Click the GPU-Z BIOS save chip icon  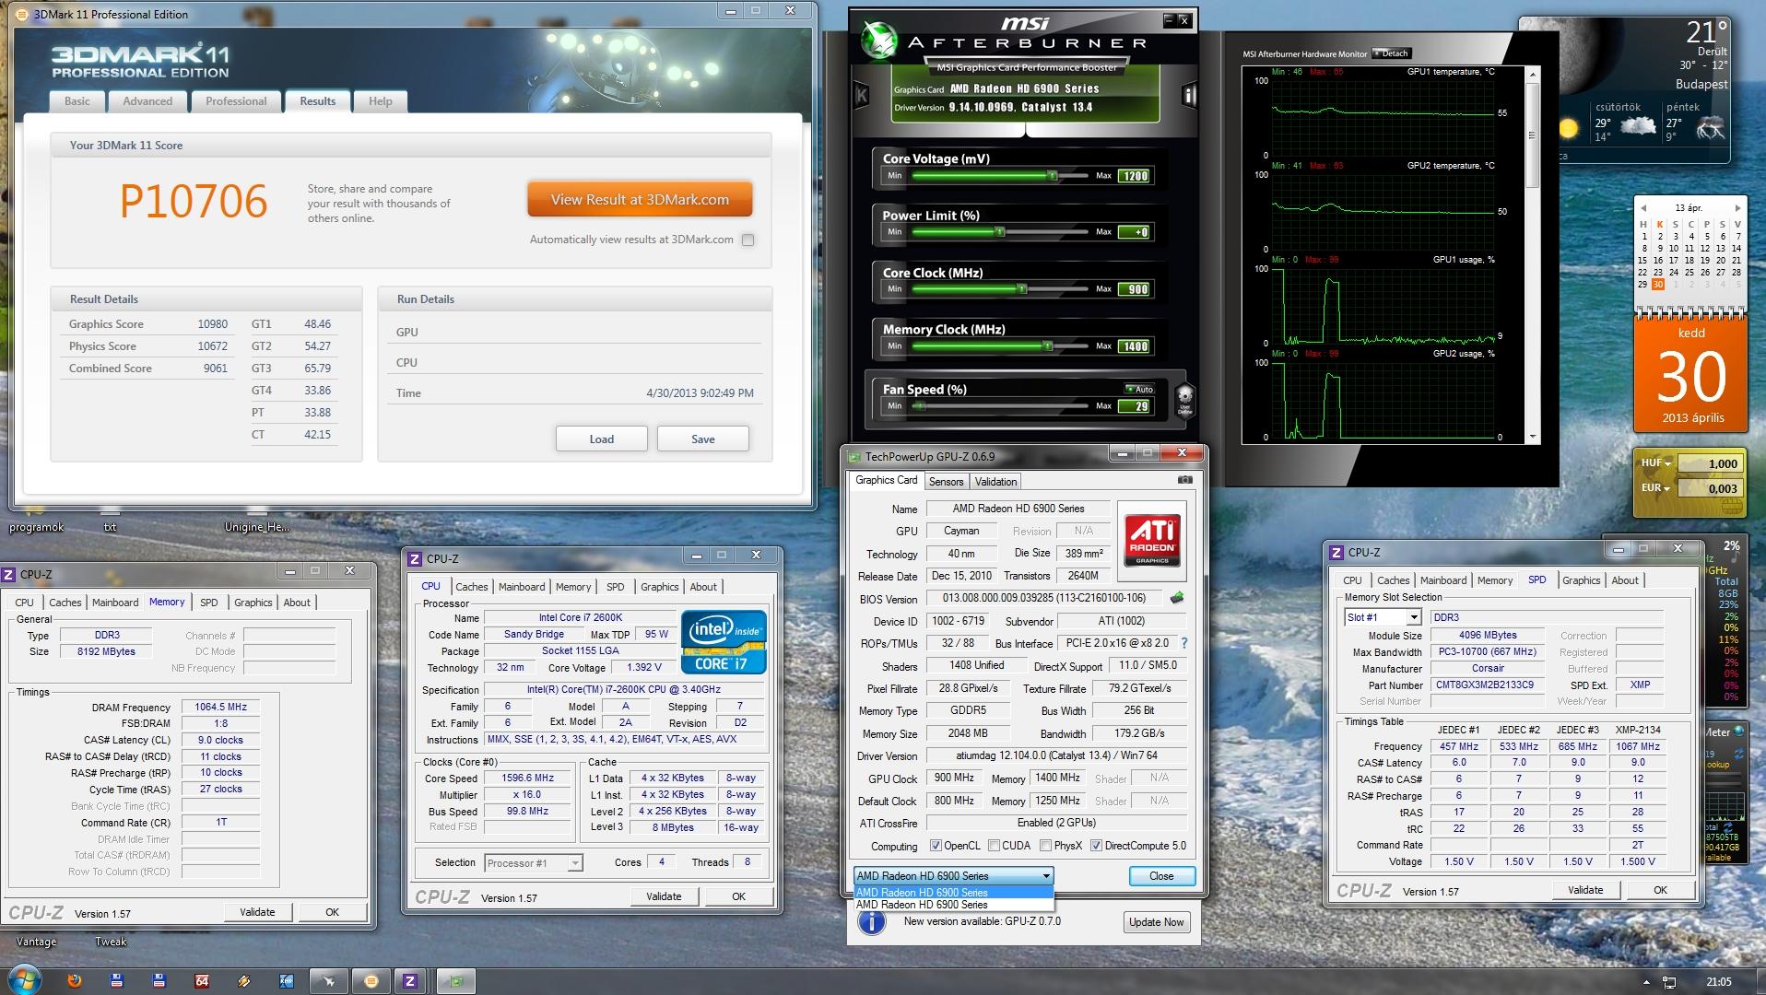[1177, 599]
